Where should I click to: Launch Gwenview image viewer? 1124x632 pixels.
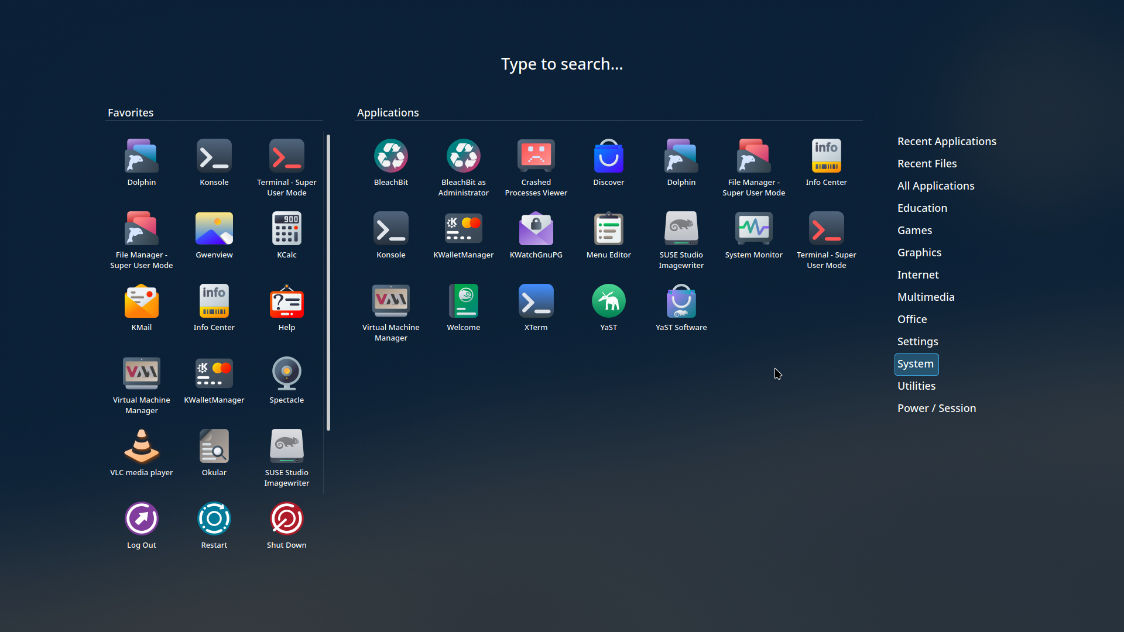[x=214, y=235]
